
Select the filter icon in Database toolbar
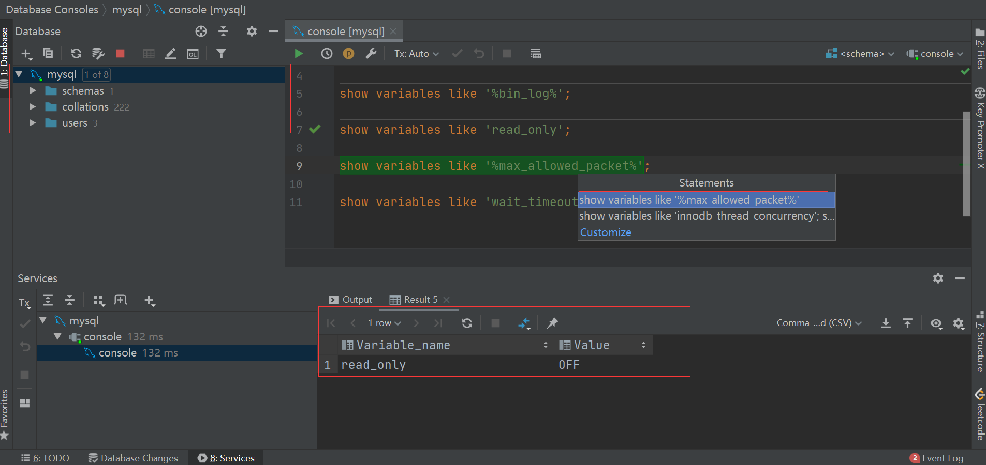(x=221, y=53)
